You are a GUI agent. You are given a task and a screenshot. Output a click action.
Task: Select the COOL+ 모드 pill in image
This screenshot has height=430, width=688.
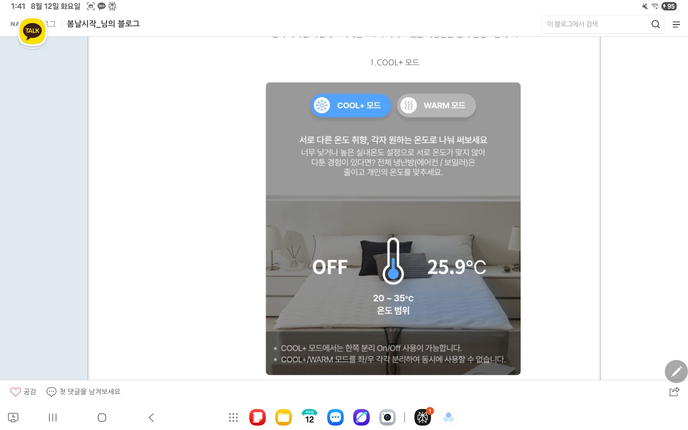[x=351, y=105]
